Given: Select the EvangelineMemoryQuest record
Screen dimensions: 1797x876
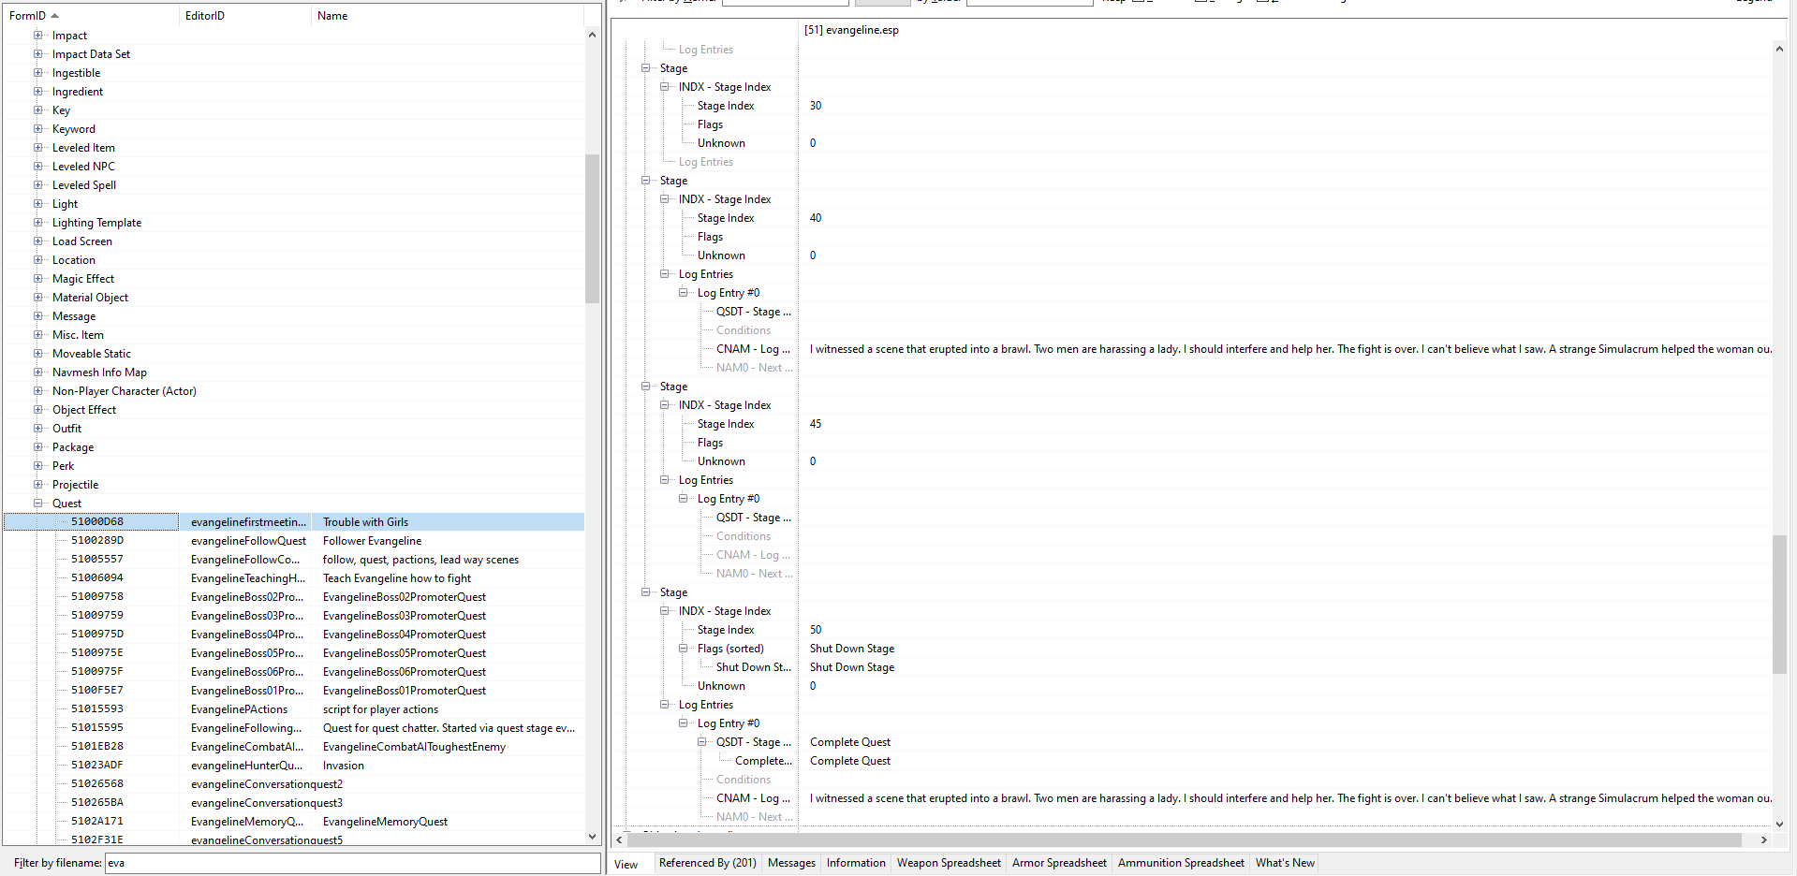Looking at the screenshot, I should (294, 822).
